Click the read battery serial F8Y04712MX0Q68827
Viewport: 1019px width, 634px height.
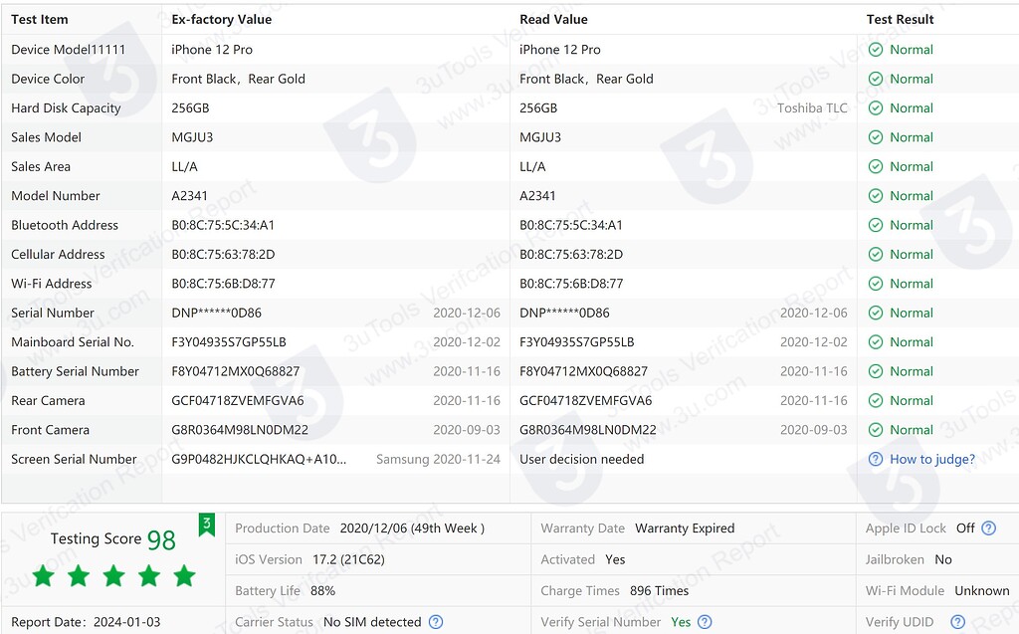(583, 371)
